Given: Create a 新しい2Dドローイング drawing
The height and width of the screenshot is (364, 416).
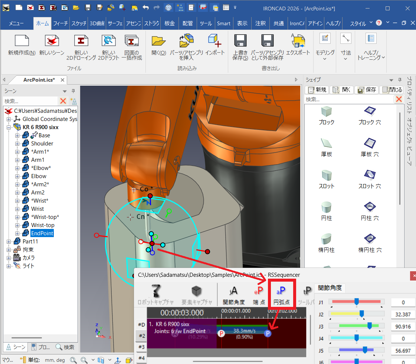Looking at the screenshot, I should pos(81,41).
